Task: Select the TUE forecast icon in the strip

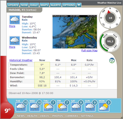Action: point(21,107)
